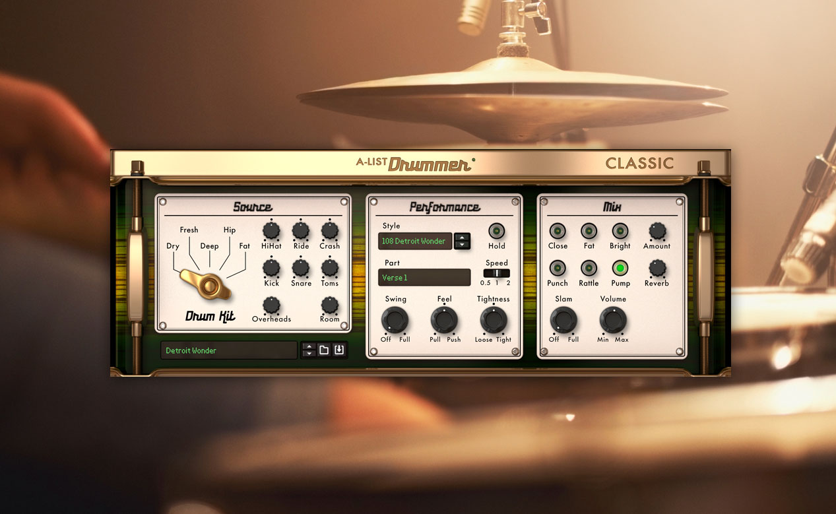The width and height of the screenshot is (836, 514).
Task: Step through styles with the Style arrows
Action: 462,241
